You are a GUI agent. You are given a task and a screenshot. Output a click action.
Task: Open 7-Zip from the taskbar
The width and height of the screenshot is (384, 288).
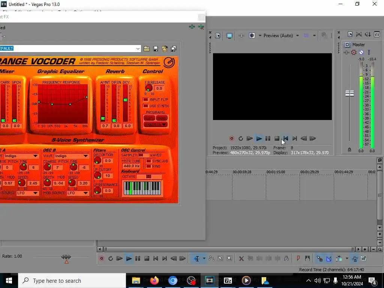click(x=228, y=280)
